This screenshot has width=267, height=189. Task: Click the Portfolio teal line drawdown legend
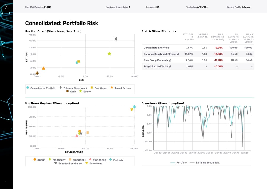tap(178, 162)
